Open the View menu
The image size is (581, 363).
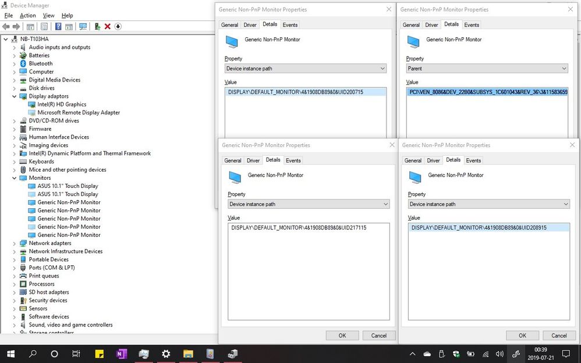(x=48, y=16)
